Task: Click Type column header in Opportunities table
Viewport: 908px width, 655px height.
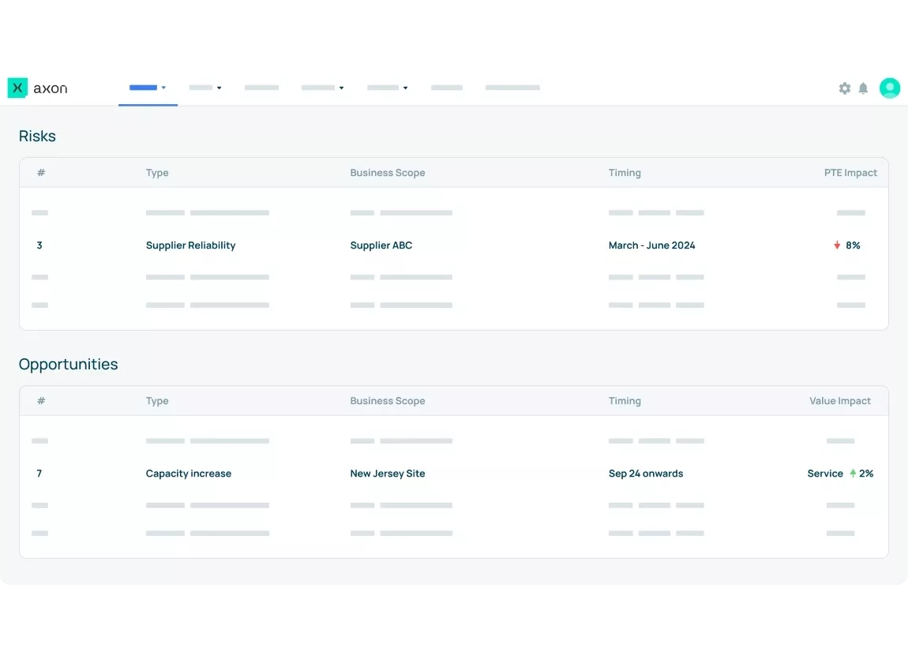Action: pyautogui.click(x=157, y=400)
